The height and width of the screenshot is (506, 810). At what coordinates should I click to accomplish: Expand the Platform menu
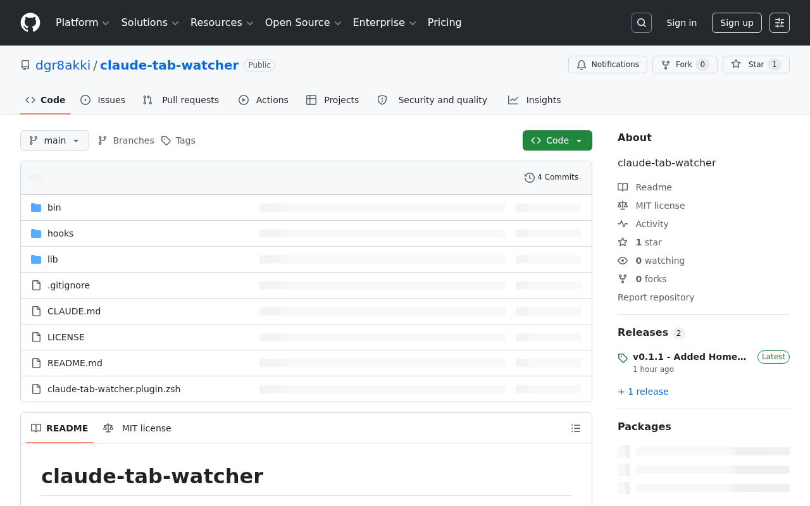[x=82, y=23]
